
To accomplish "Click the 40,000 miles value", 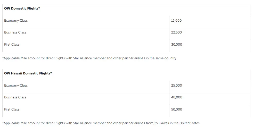I will (x=176, y=97).
